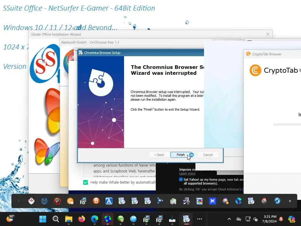
Task: Open the Copilot PRE icon
Action: click(x=292, y=219)
